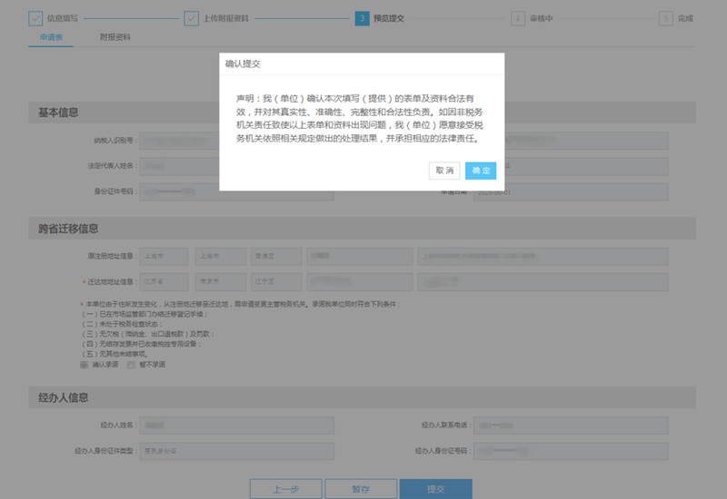727x499 pixels.
Task: Select the 确认承诺 radio option
Action: coord(85,365)
